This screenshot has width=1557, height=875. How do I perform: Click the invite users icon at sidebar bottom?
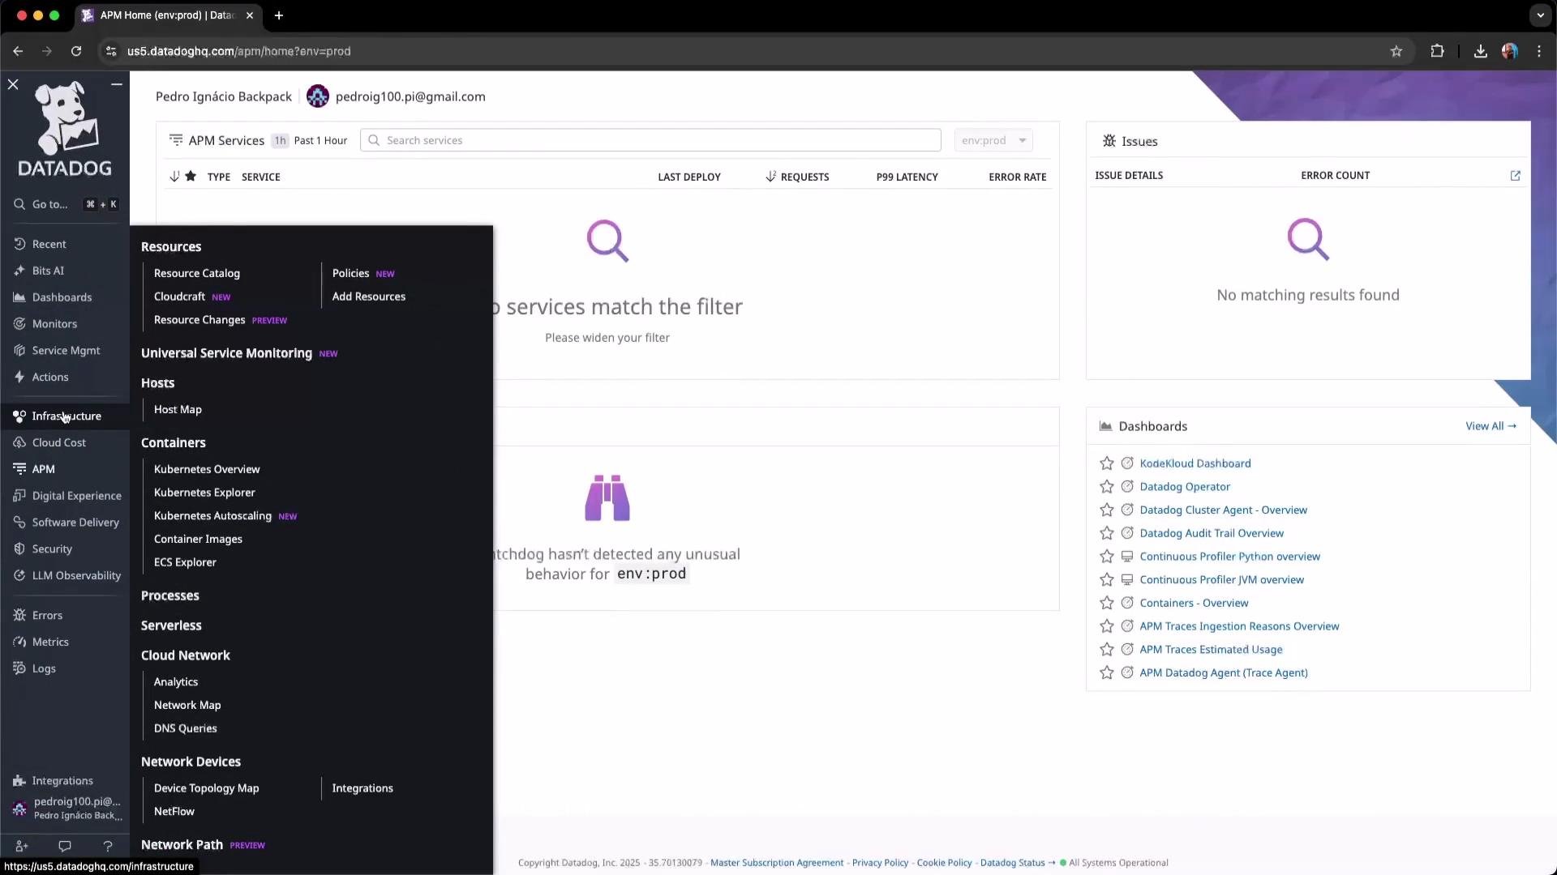(x=22, y=846)
